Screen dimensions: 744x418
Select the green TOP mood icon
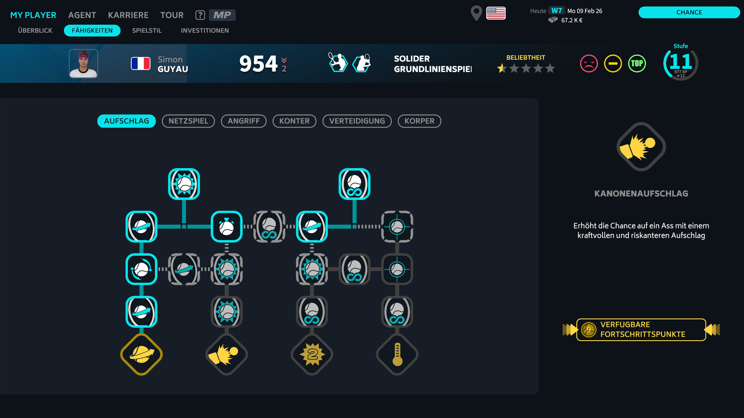(x=637, y=63)
